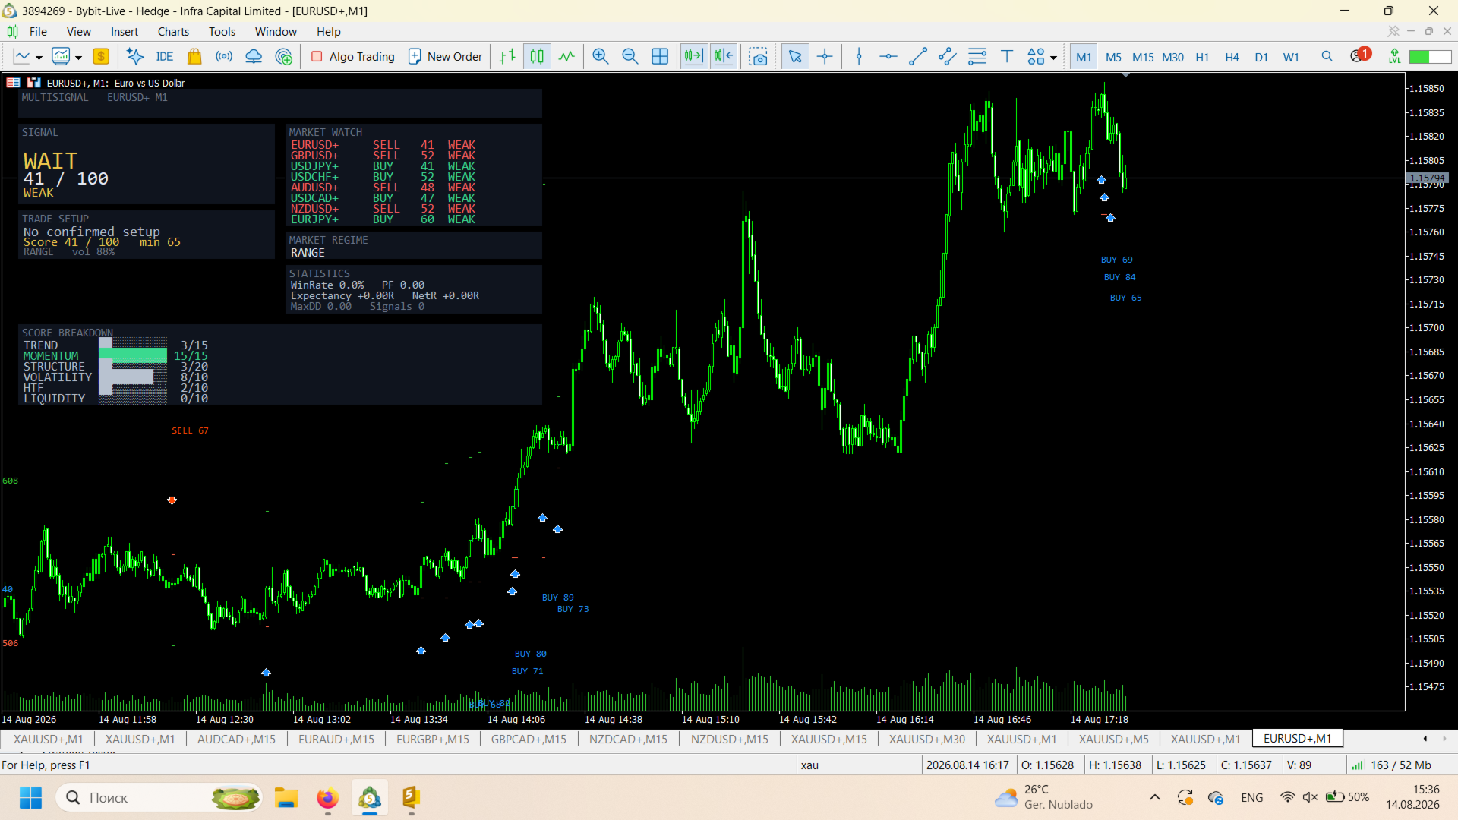Open a New Order dialog

point(446,56)
